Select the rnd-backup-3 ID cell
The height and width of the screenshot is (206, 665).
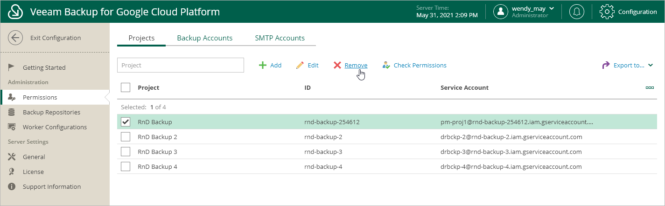(x=323, y=152)
